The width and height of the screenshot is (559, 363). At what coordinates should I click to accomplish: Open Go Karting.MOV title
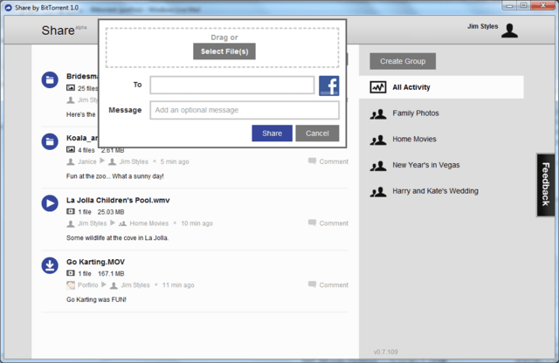pyautogui.click(x=95, y=262)
